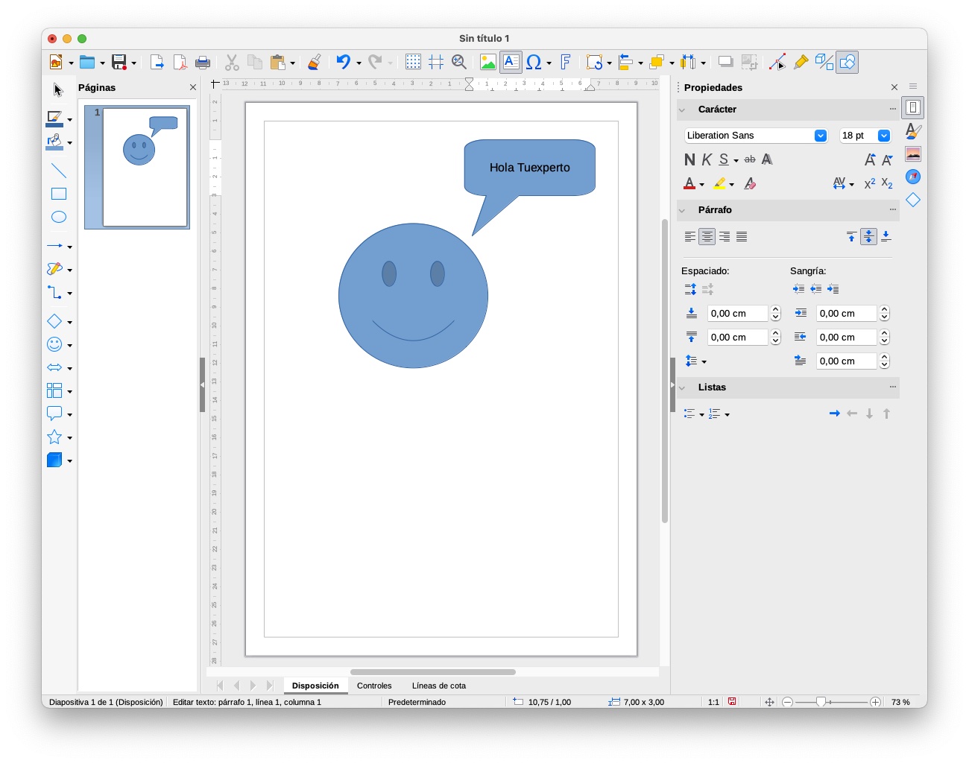The height and width of the screenshot is (763, 969).
Task: Open the 18 pt font size dropdown
Action: click(884, 136)
